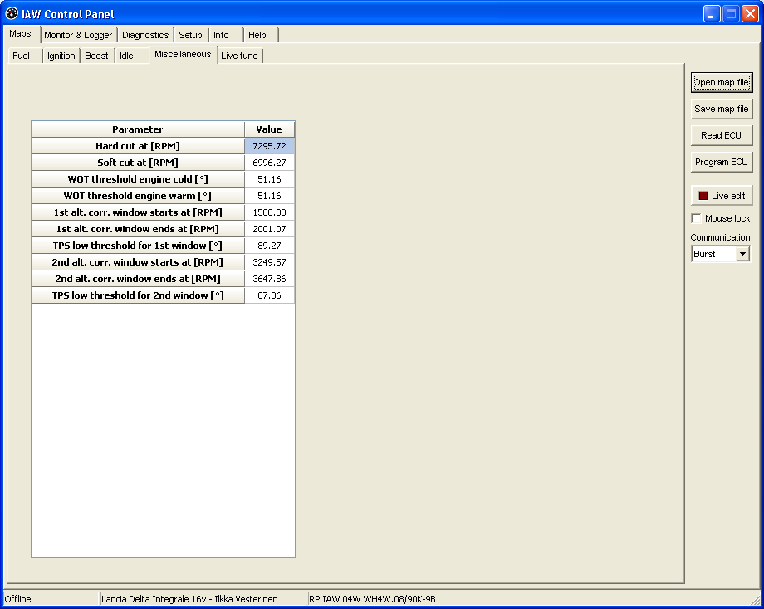The width and height of the screenshot is (764, 609).
Task: Click the Parameter column header
Action: (x=138, y=129)
